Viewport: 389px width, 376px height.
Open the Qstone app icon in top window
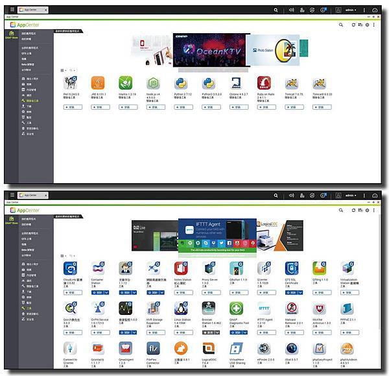click(x=236, y=83)
